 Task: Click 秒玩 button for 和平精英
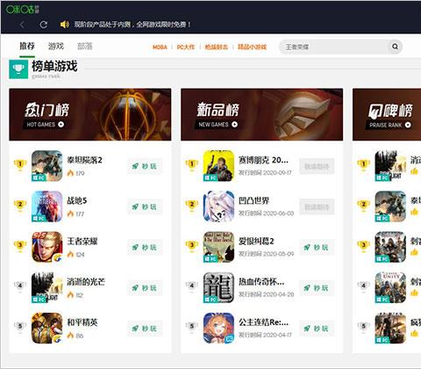(145, 329)
